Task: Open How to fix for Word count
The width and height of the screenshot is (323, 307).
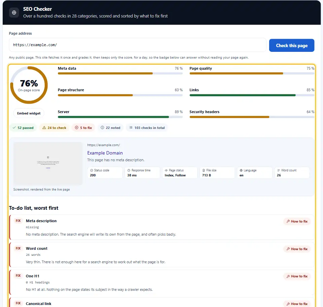Action: click(x=297, y=249)
